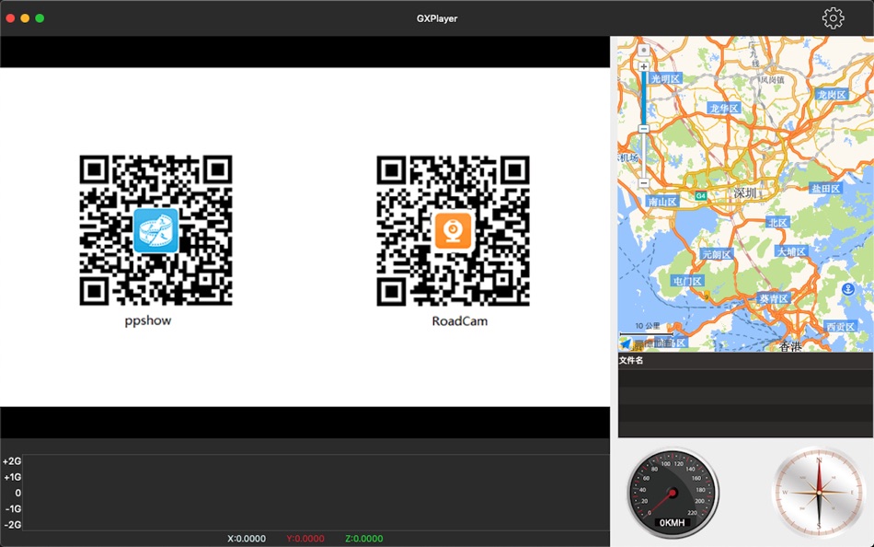Click the 10 公里 map scale label

pyautogui.click(x=647, y=326)
